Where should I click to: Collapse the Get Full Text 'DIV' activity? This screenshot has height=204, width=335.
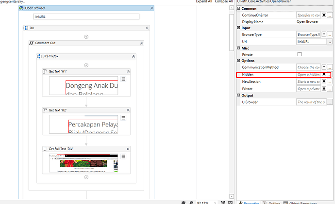(128, 149)
